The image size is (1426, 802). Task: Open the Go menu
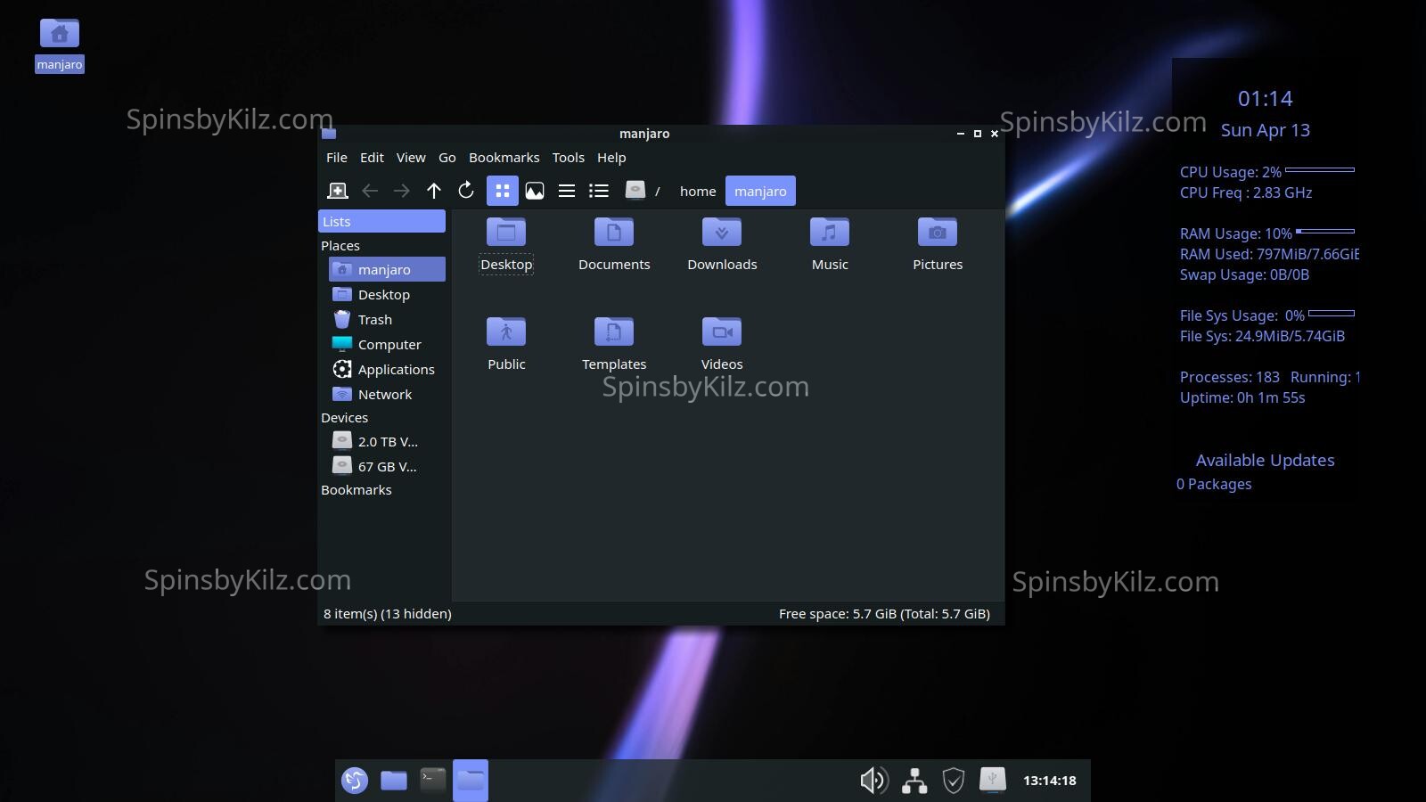447,158
